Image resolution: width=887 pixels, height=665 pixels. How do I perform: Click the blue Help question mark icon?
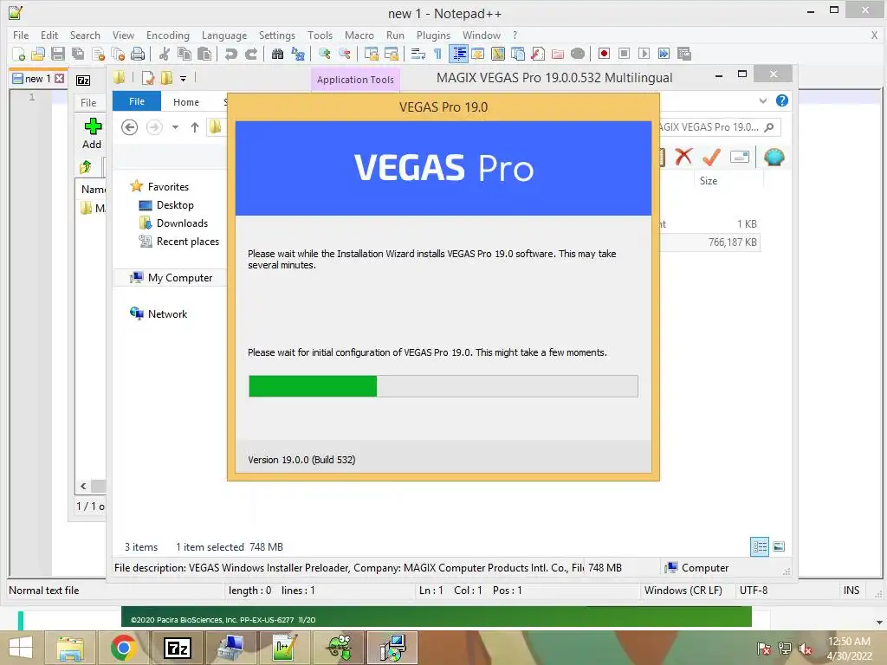pyautogui.click(x=782, y=100)
